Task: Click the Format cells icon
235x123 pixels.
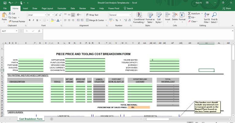Action: 182,15
